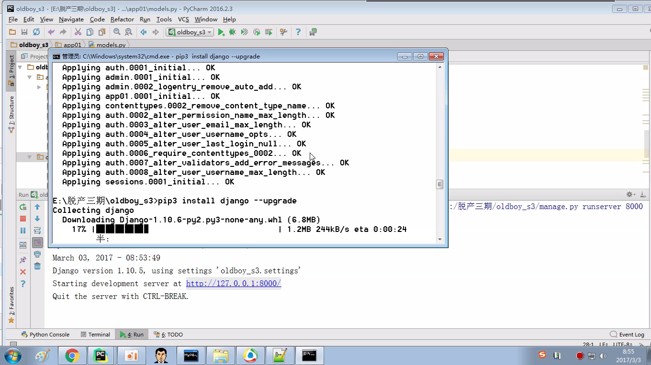Viewport: 651px width, 365px height.
Task: Click the cmd window scrollbar up arrow
Action: tap(440, 67)
